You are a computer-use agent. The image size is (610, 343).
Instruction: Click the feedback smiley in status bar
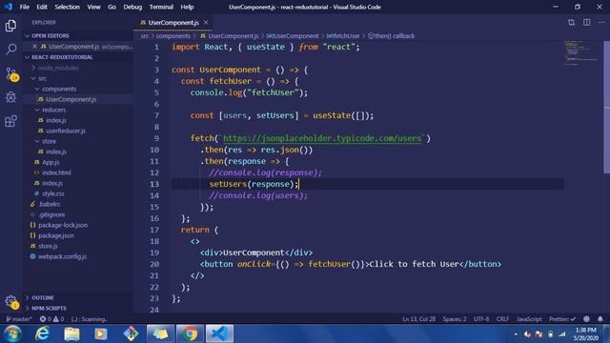click(587, 319)
